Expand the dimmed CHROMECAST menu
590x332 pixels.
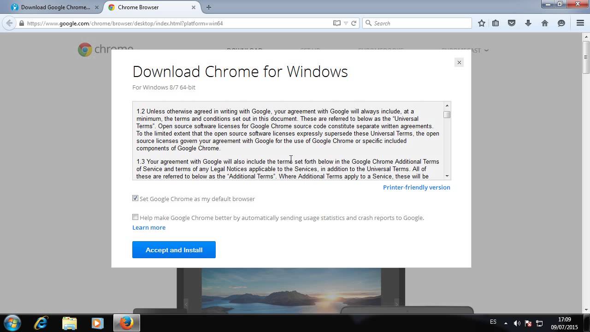point(465,50)
